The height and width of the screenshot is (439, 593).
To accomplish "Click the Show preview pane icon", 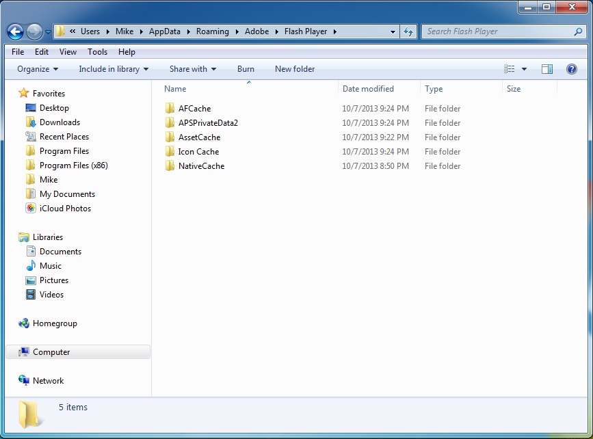I will point(546,68).
